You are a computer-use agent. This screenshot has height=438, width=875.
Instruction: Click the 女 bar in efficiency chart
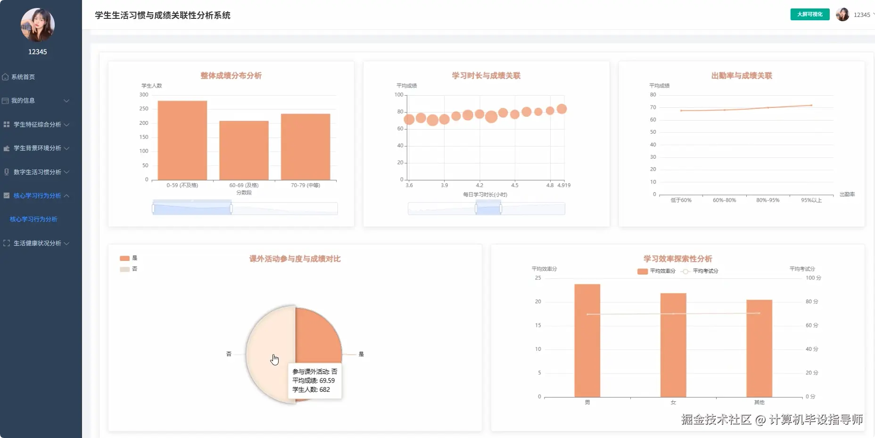(673, 345)
